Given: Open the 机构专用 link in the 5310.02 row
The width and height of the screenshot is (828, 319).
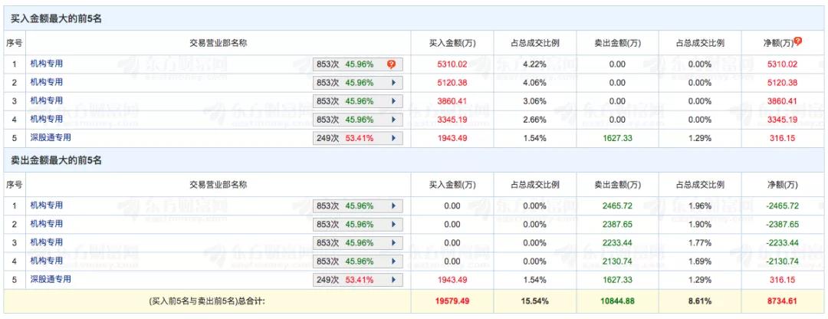Looking at the screenshot, I should (46, 64).
